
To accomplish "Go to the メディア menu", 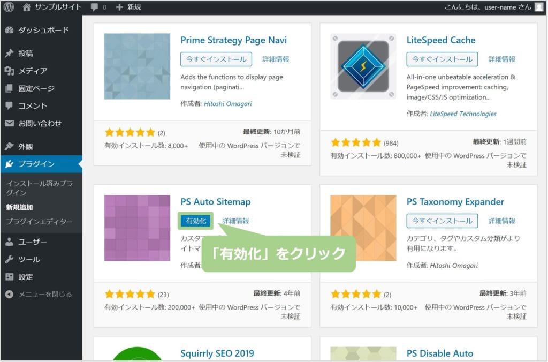I will (41, 71).
